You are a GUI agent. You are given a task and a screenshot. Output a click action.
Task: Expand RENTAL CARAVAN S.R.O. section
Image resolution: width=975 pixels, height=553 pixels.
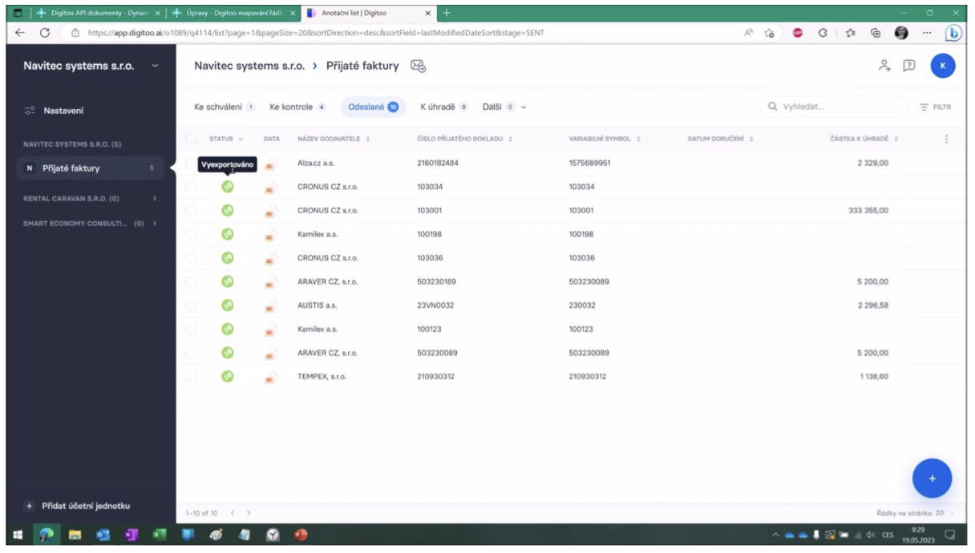(155, 199)
